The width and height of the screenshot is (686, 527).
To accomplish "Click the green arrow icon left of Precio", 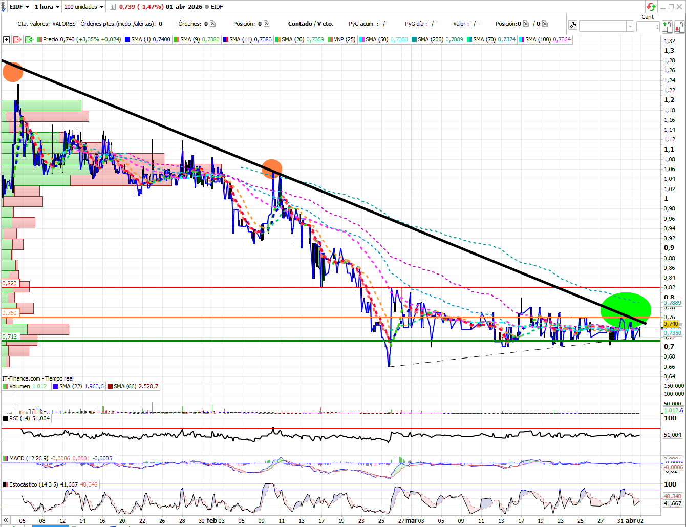I will coord(29,39).
